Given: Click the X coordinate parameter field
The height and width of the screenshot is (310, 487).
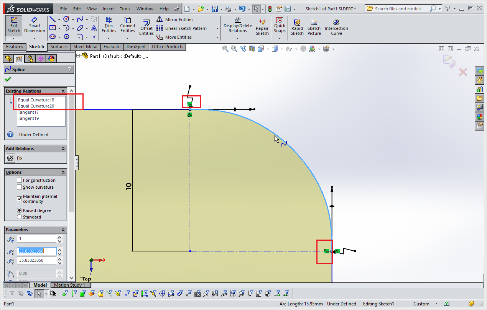Looking at the screenshot, I should click(37, 251).
